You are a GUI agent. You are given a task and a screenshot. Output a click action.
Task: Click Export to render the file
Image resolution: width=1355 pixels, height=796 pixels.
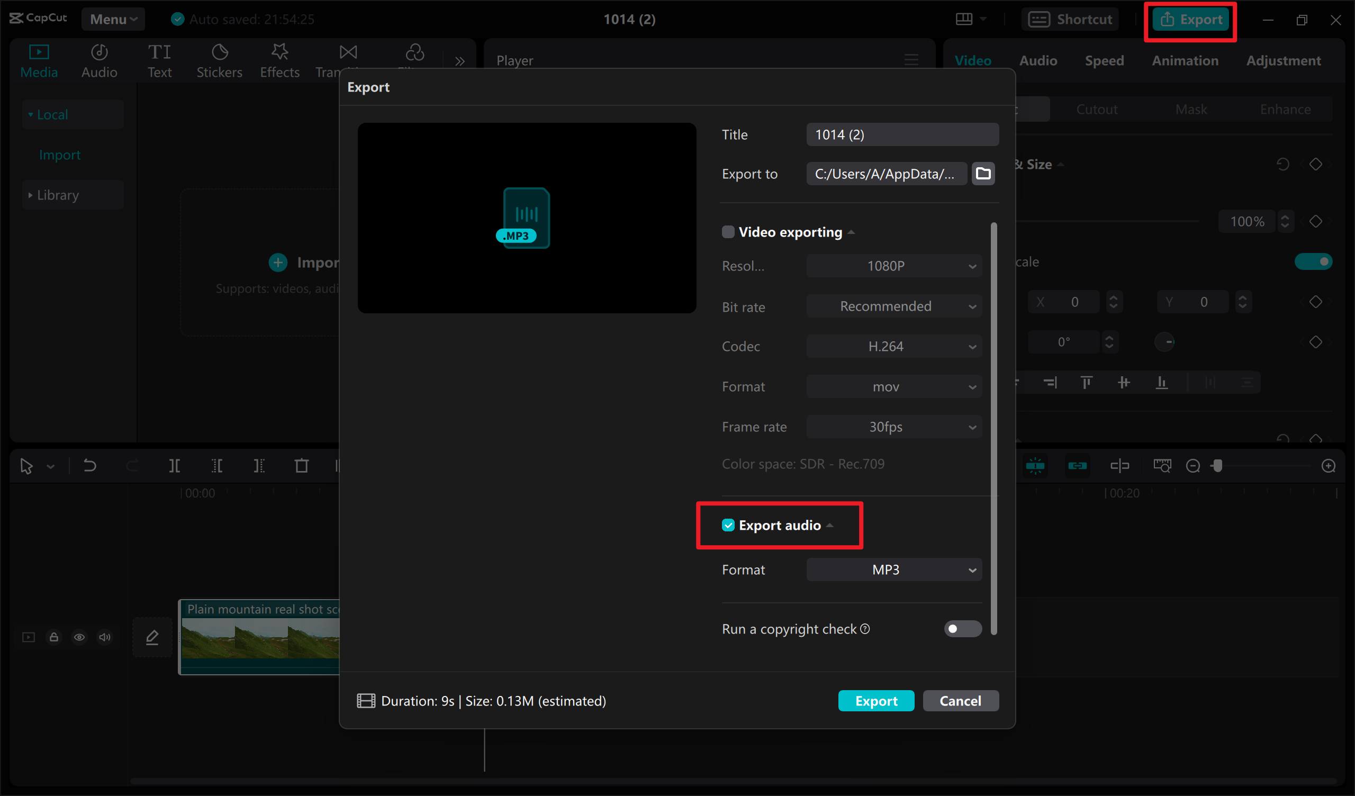(876, 700)
